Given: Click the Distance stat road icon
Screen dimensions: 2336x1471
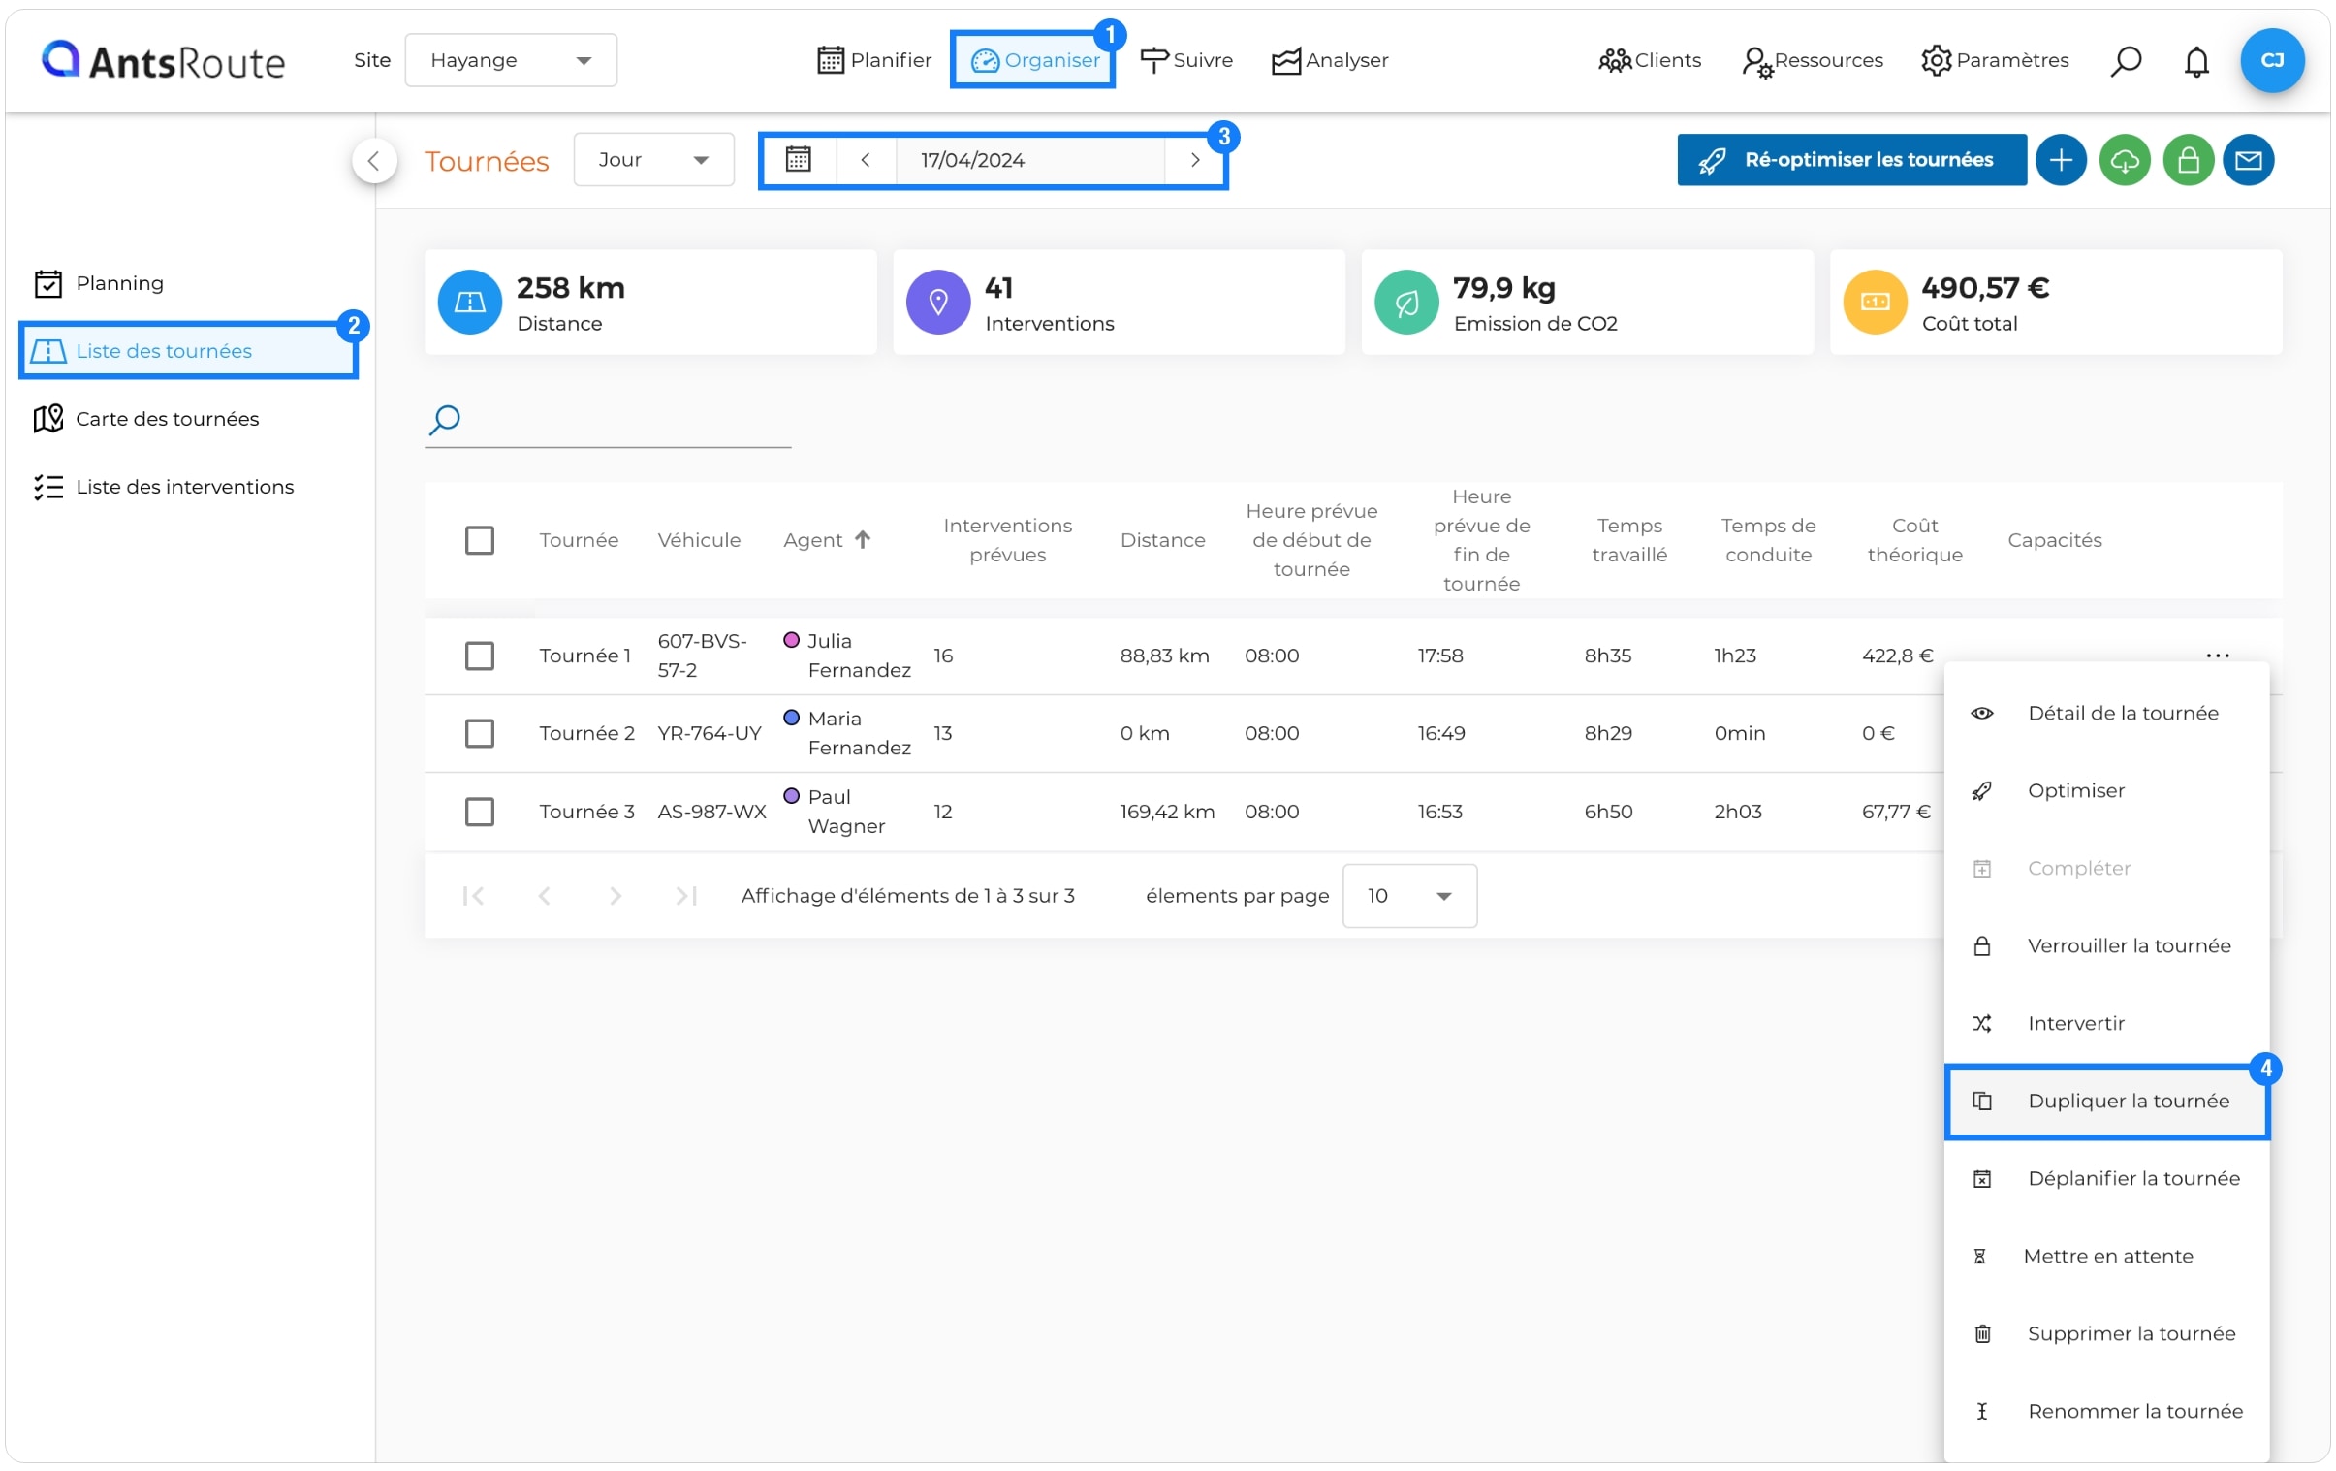Looking at the screenshot, I should coord(469,302).
